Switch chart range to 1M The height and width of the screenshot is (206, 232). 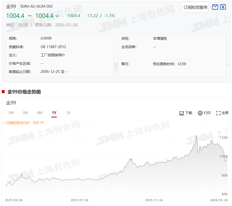[x=11, y=113]
